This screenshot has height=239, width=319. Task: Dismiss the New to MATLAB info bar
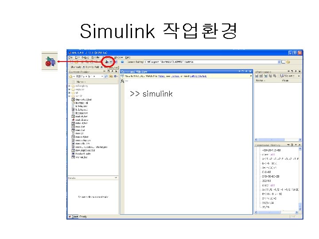pyautogui.click(x=251, y=76)
